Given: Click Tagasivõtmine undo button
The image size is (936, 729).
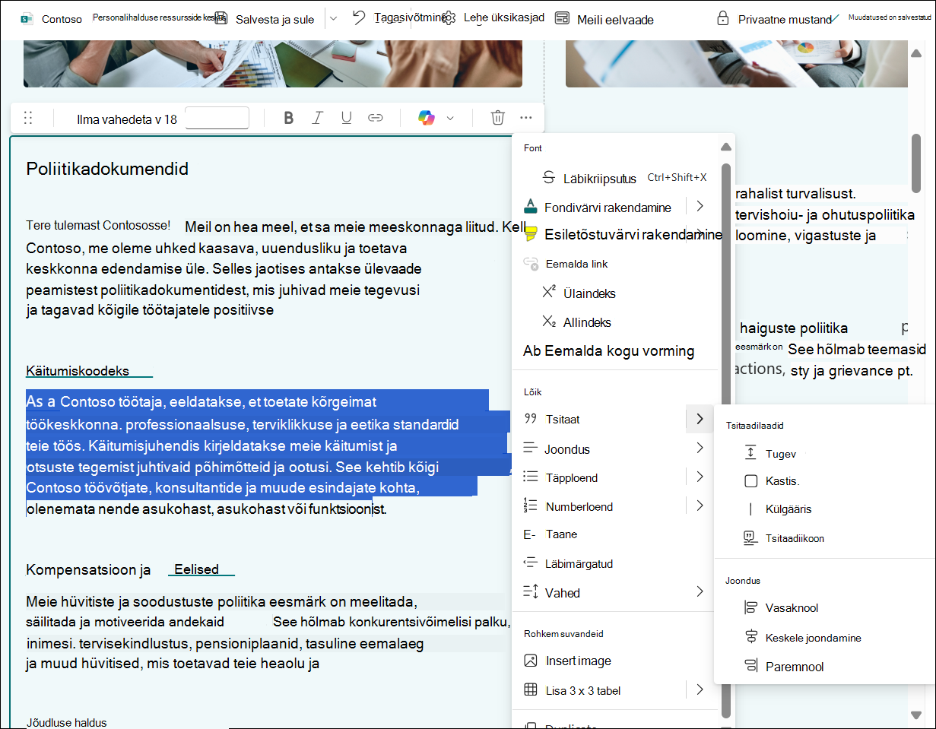Looking at the screenshot, I should tap(399, 17).
